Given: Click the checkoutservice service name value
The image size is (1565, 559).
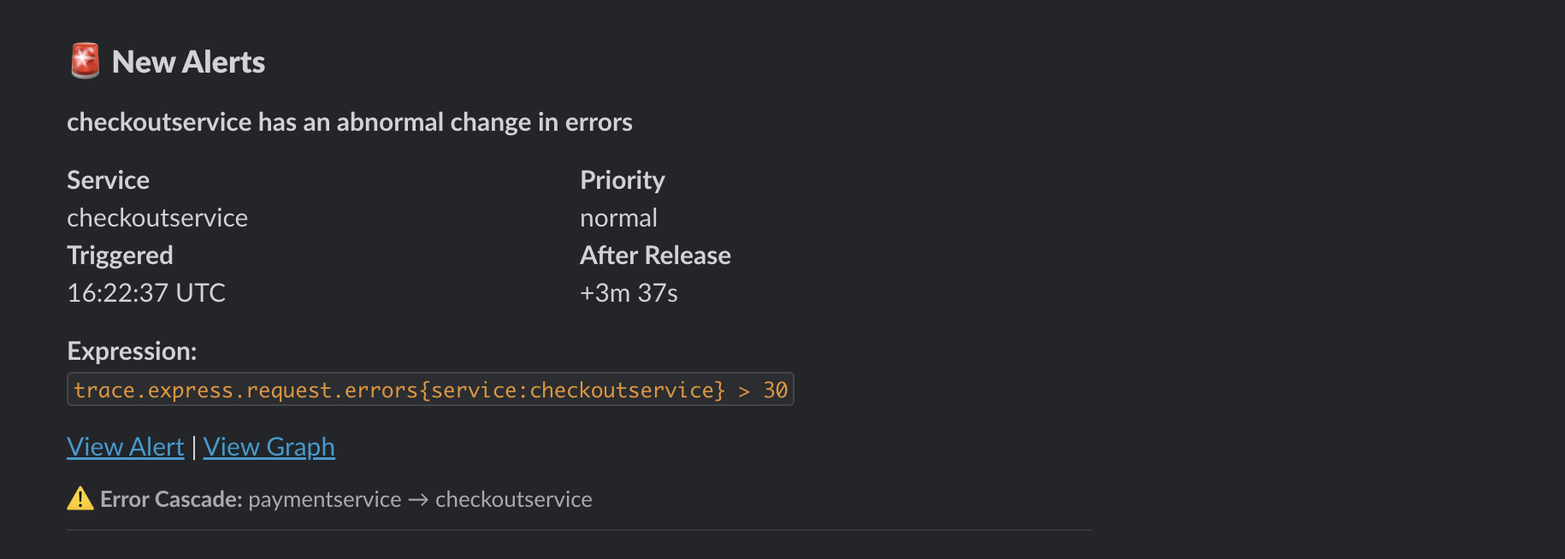Looking at the screenshot, I should (156, 217).
